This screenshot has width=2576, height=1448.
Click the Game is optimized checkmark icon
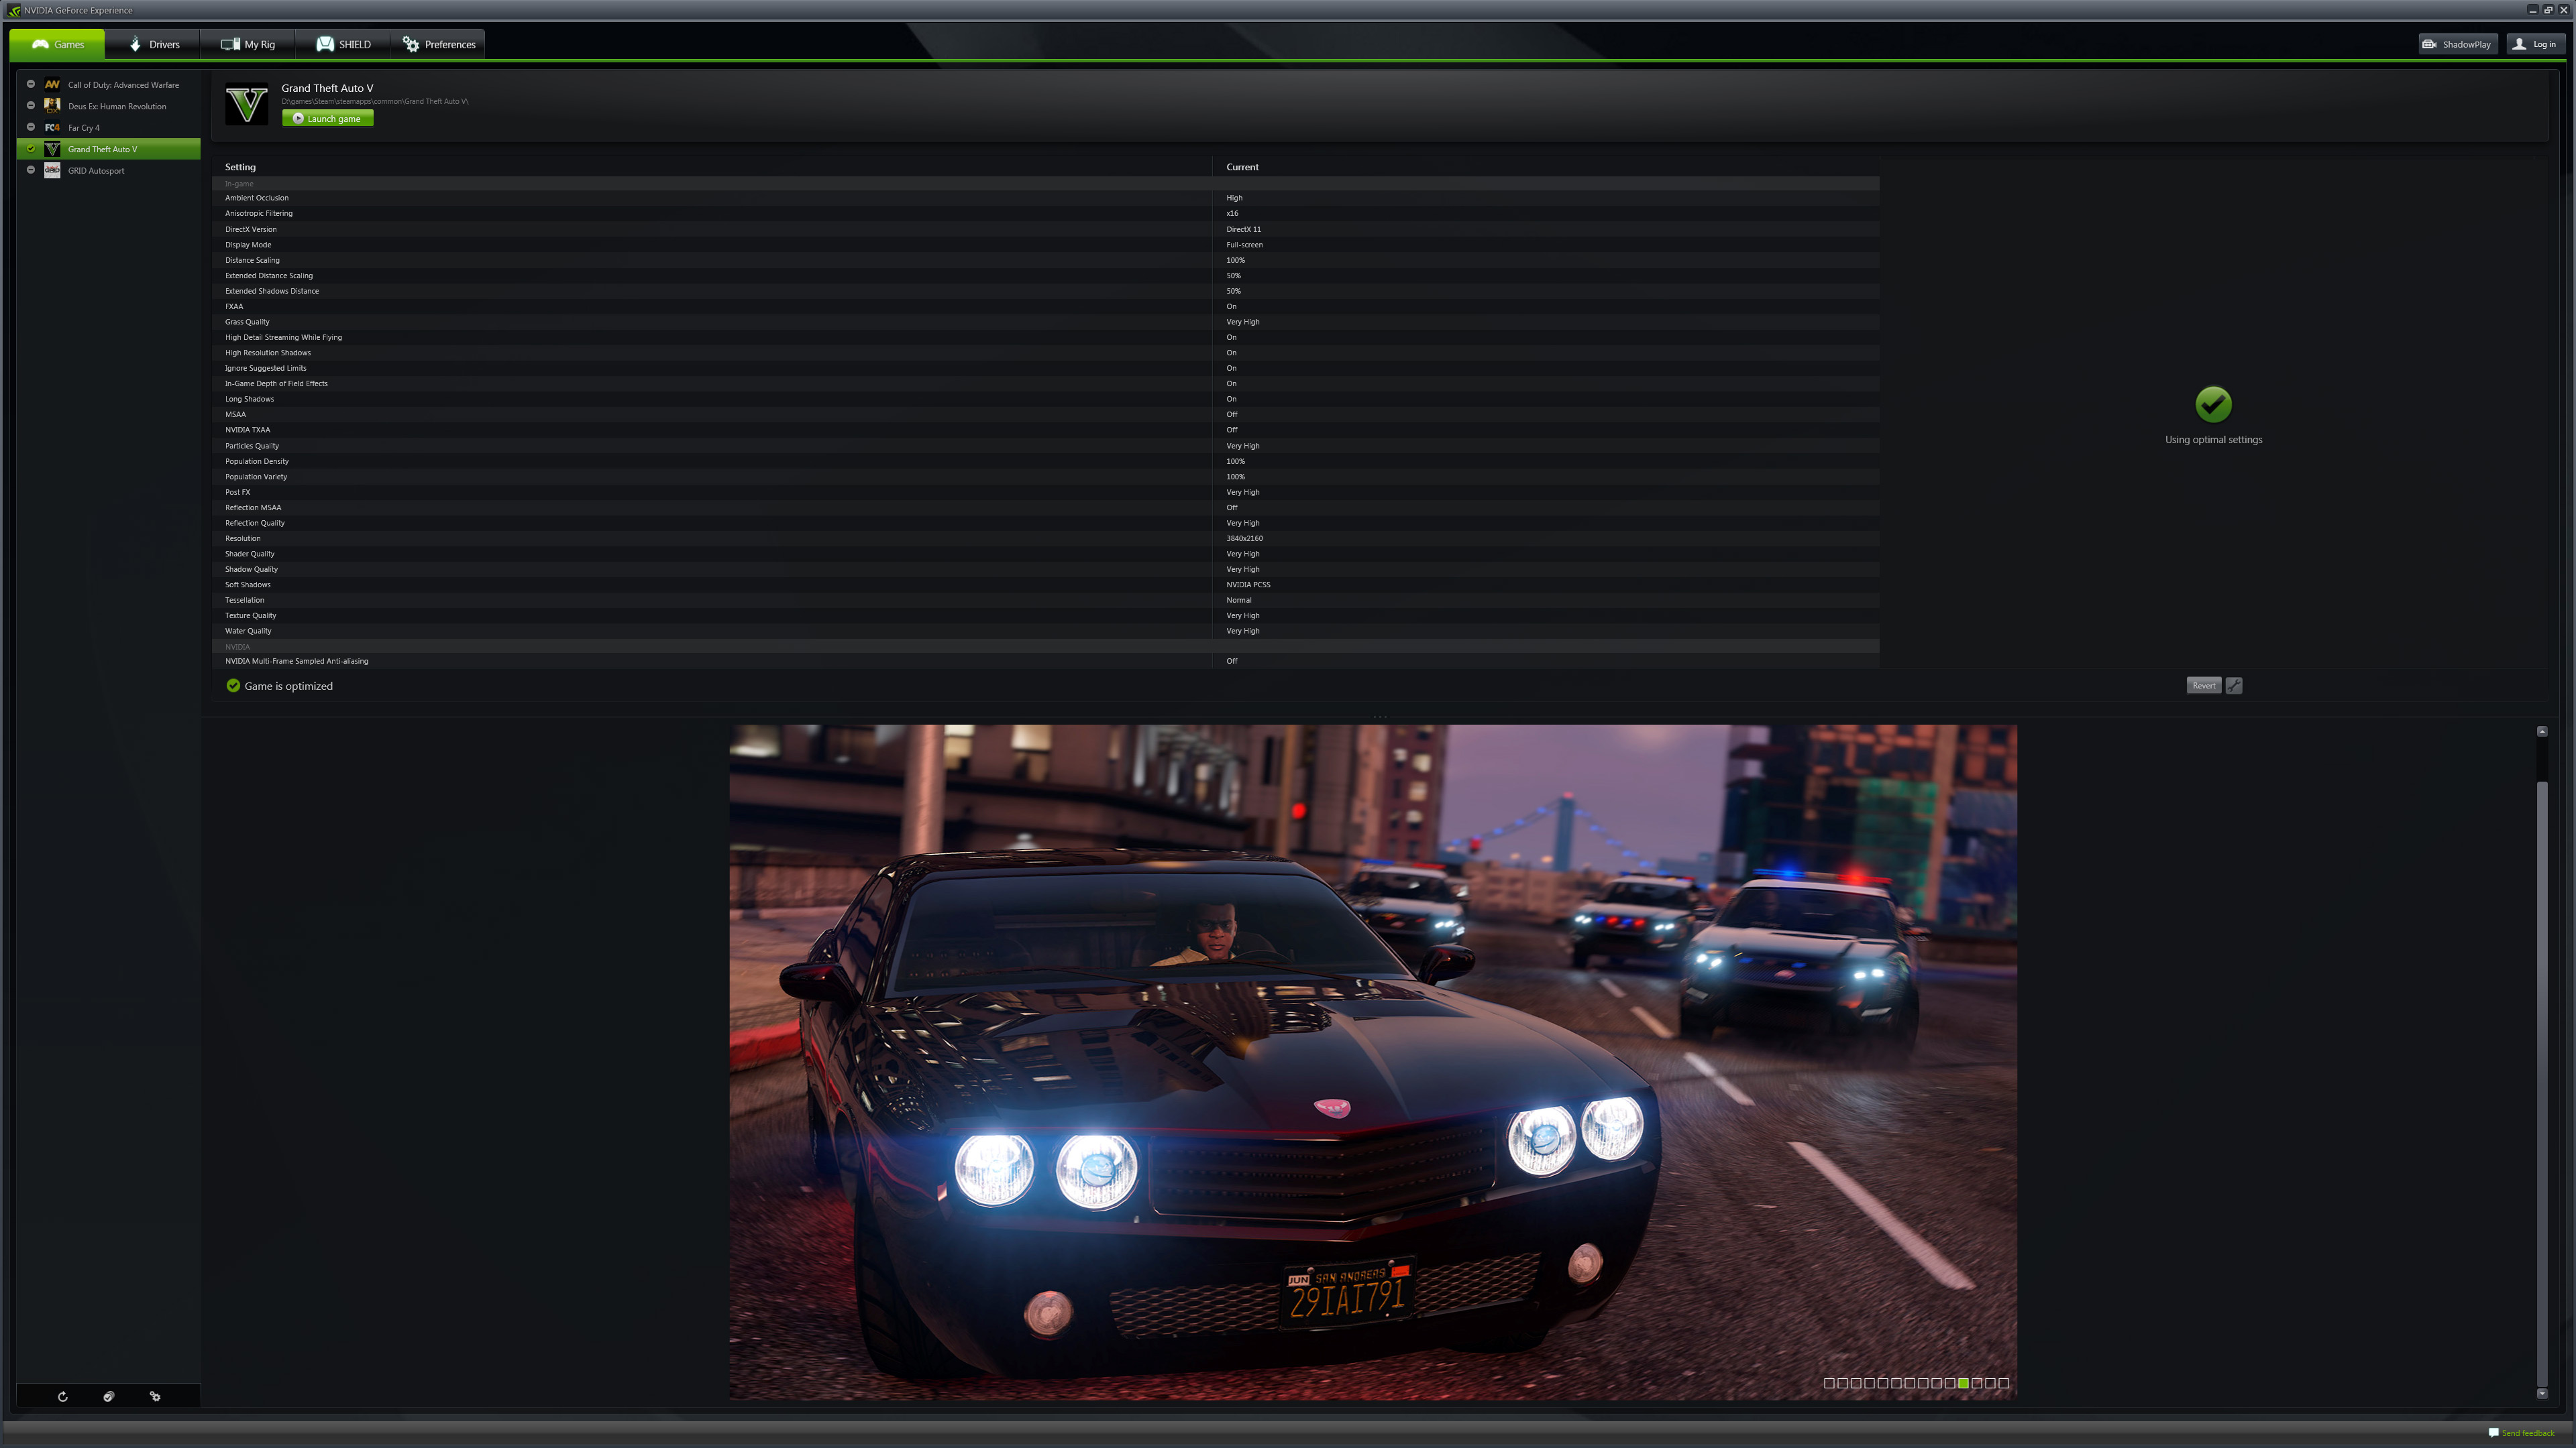coord(233,686)
